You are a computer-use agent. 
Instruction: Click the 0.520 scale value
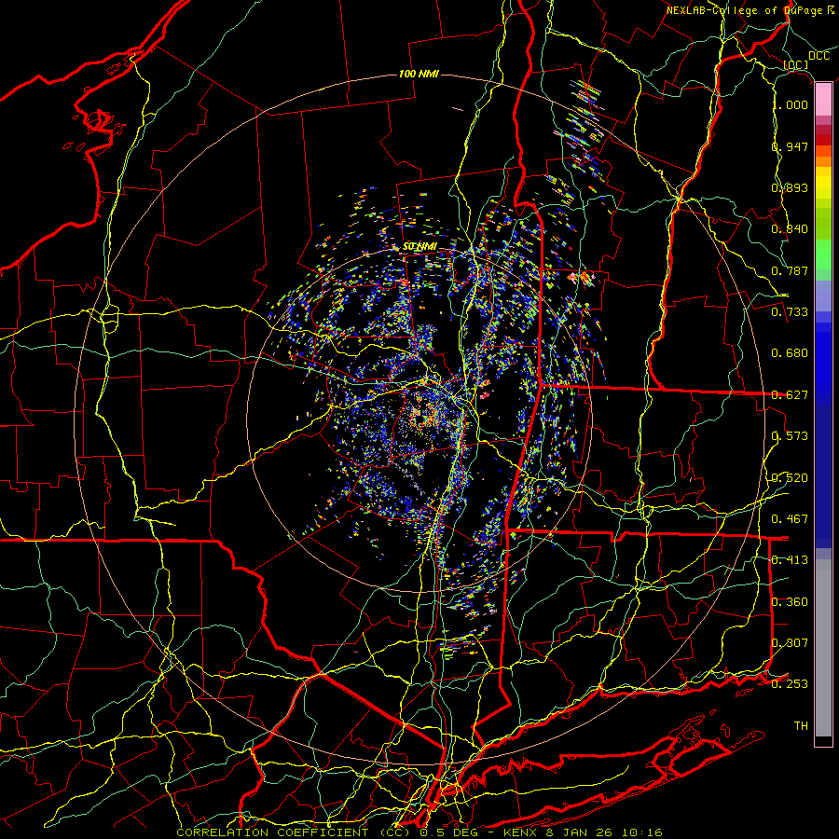[790, 478]
